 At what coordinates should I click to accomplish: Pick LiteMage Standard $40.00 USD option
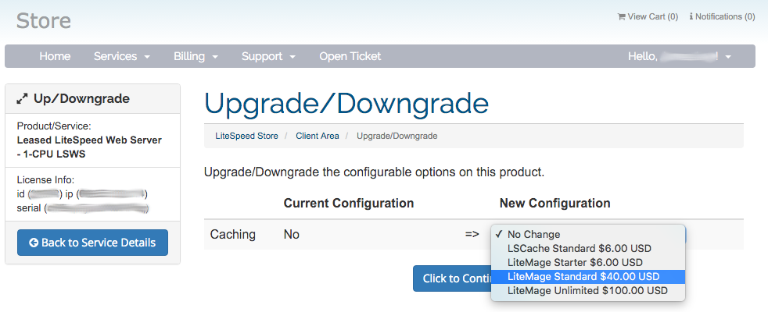point(588,276)
